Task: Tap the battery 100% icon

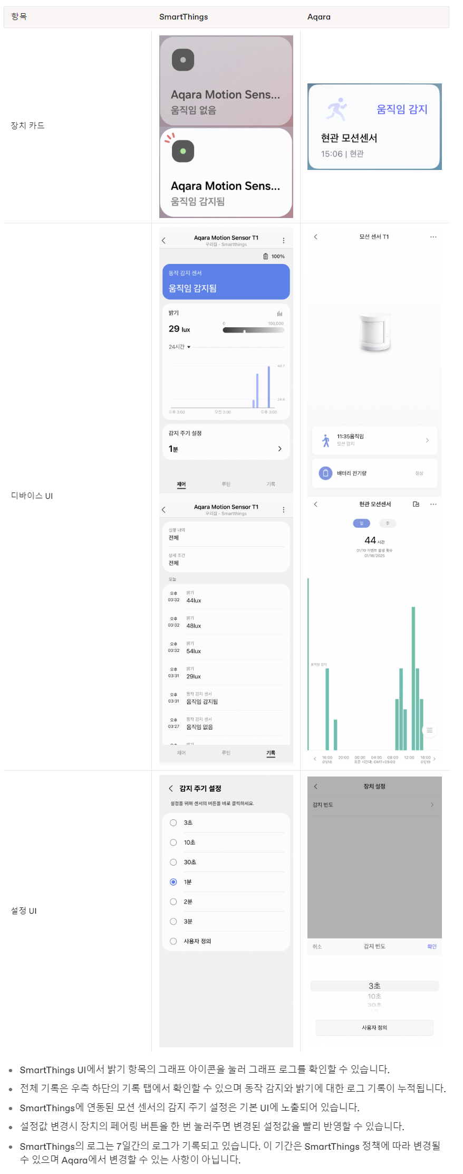Action: tap(266, 256)
